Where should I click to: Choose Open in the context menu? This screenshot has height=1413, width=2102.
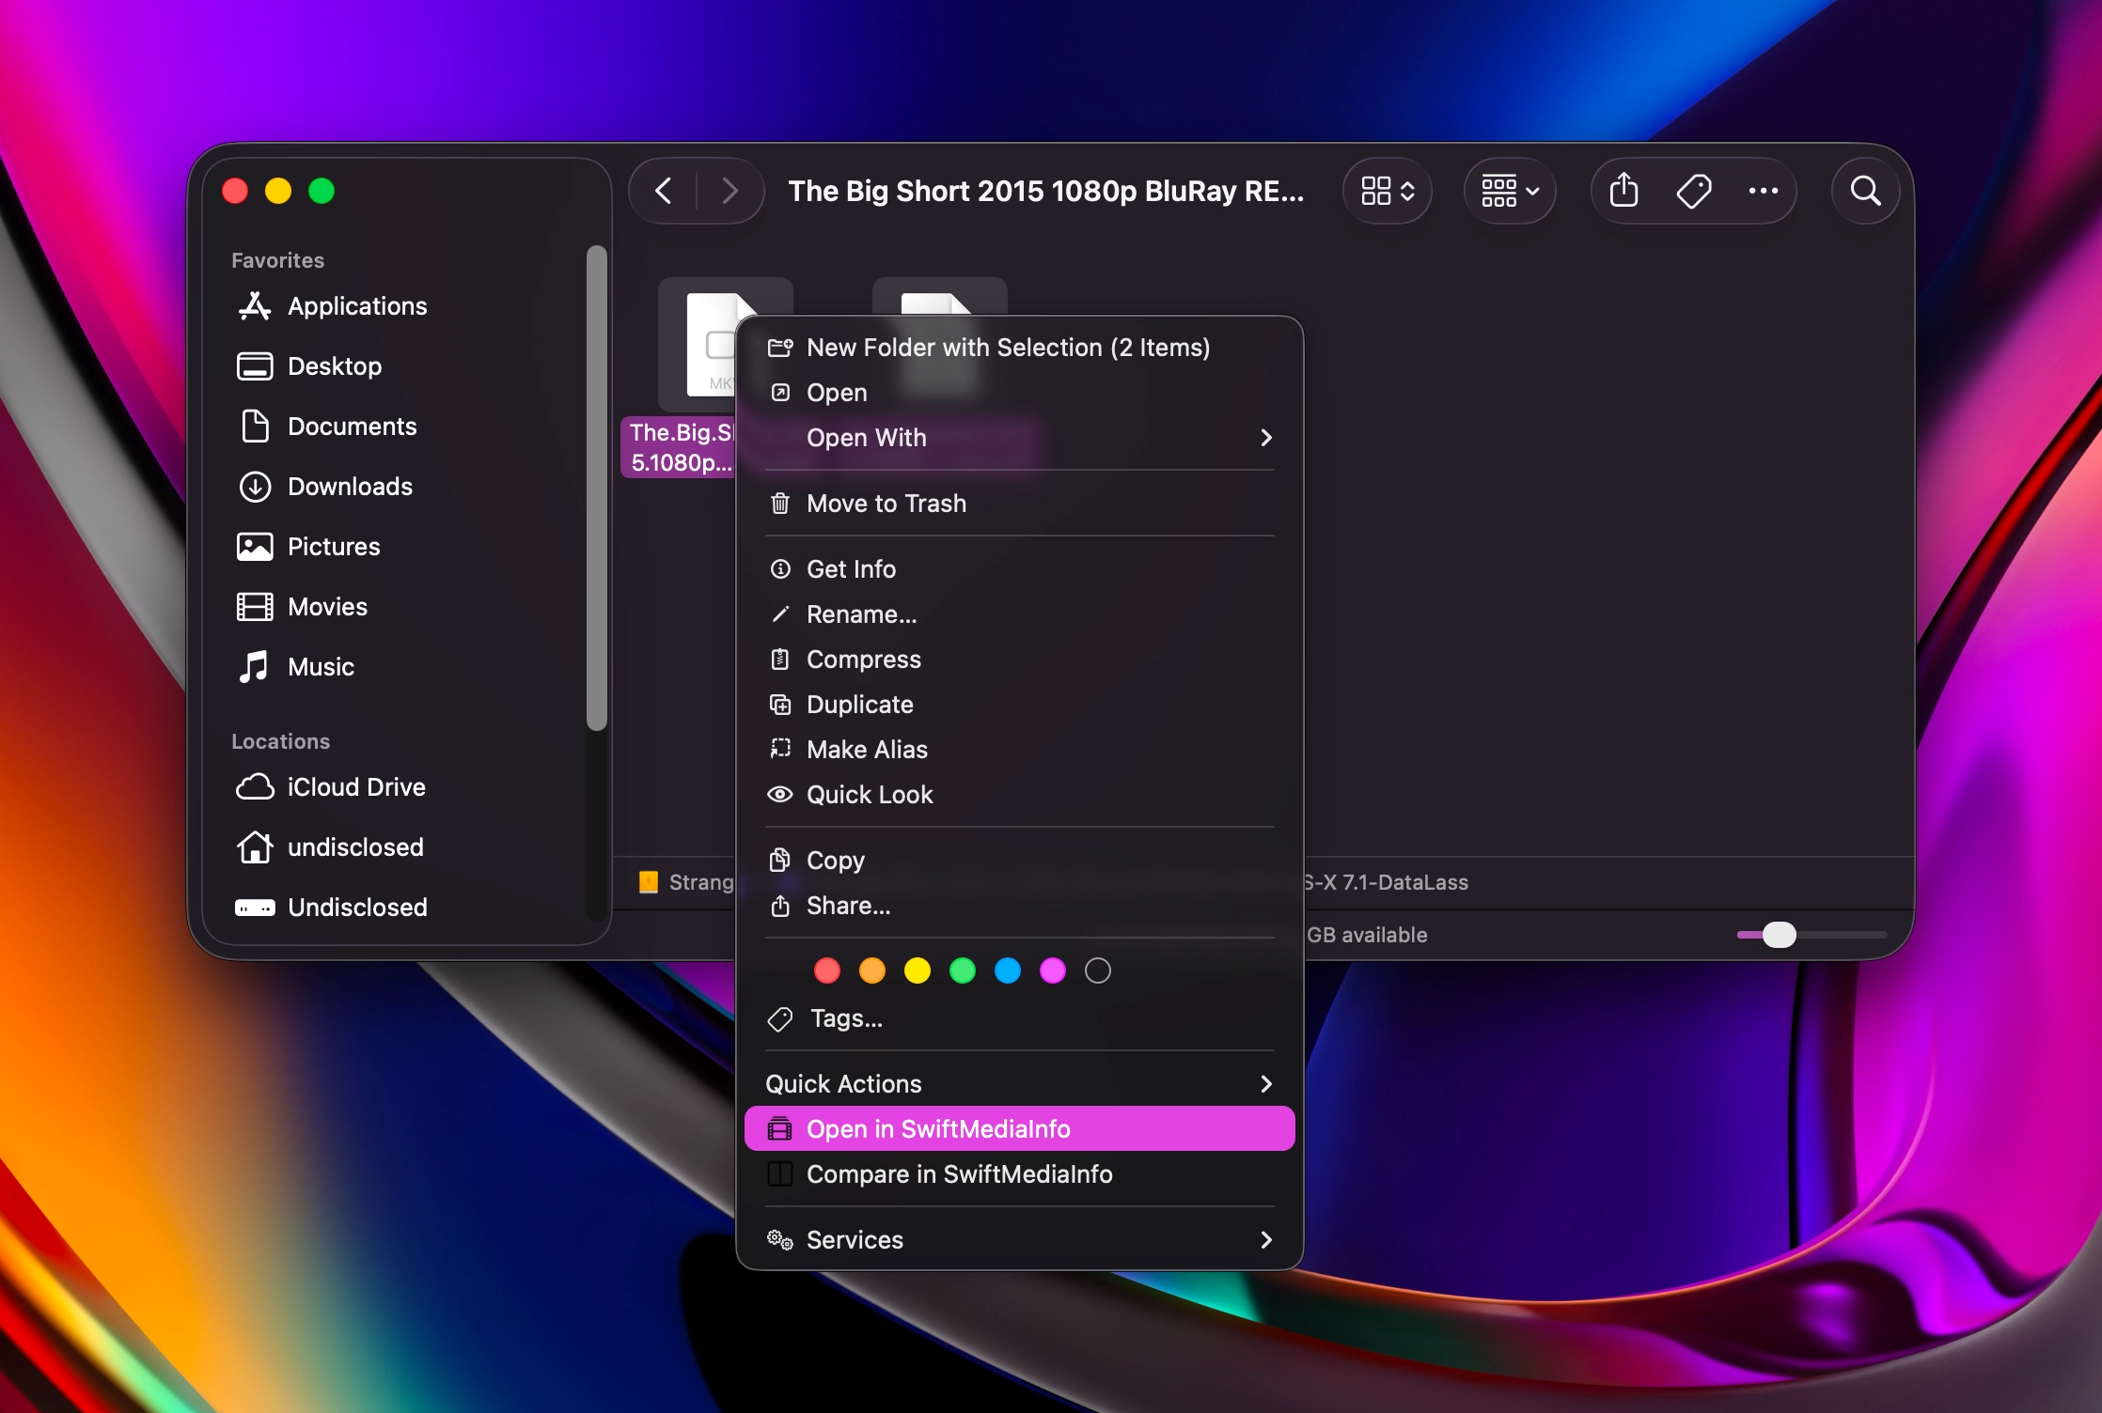pyautogui.click(x=1020, y=393)
